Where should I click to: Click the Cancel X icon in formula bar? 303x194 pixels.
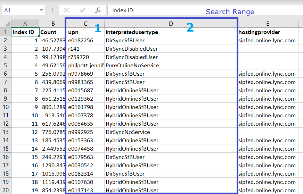66,10
